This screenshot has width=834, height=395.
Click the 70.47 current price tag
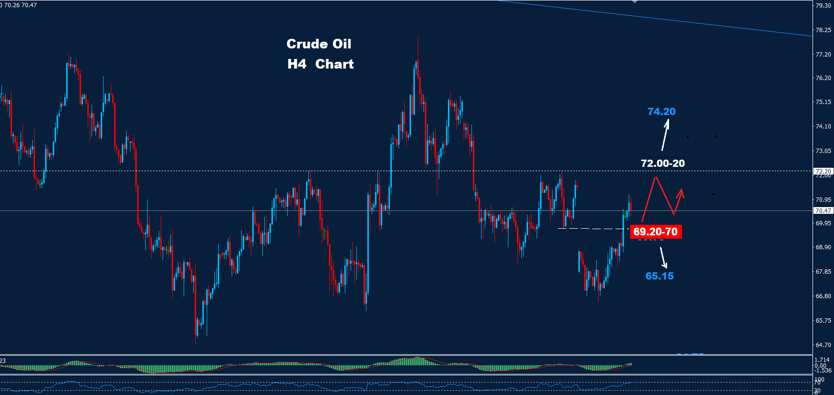(x=823, y=210)
